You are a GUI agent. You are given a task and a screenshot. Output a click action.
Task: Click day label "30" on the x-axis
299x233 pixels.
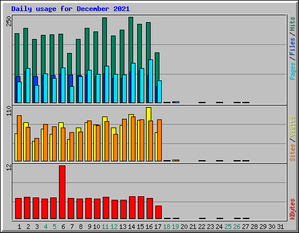click(x=272, y=227)
